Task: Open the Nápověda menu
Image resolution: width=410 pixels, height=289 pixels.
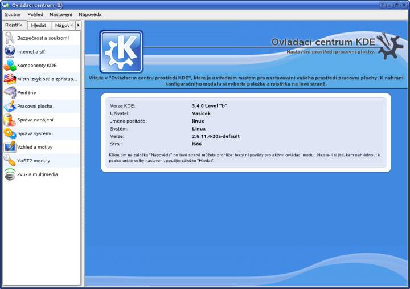Action: click(x=90, y=15)
